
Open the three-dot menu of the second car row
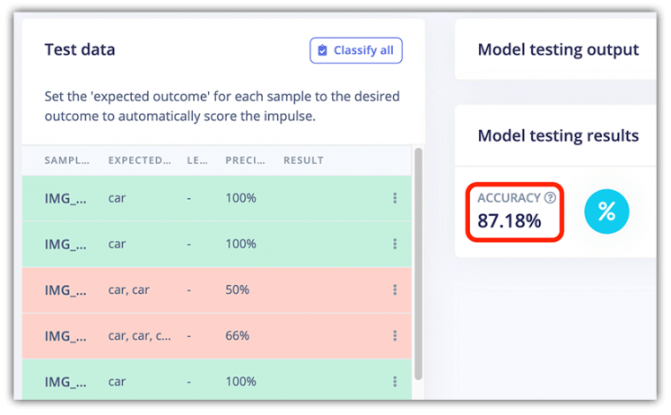[395, 244]
